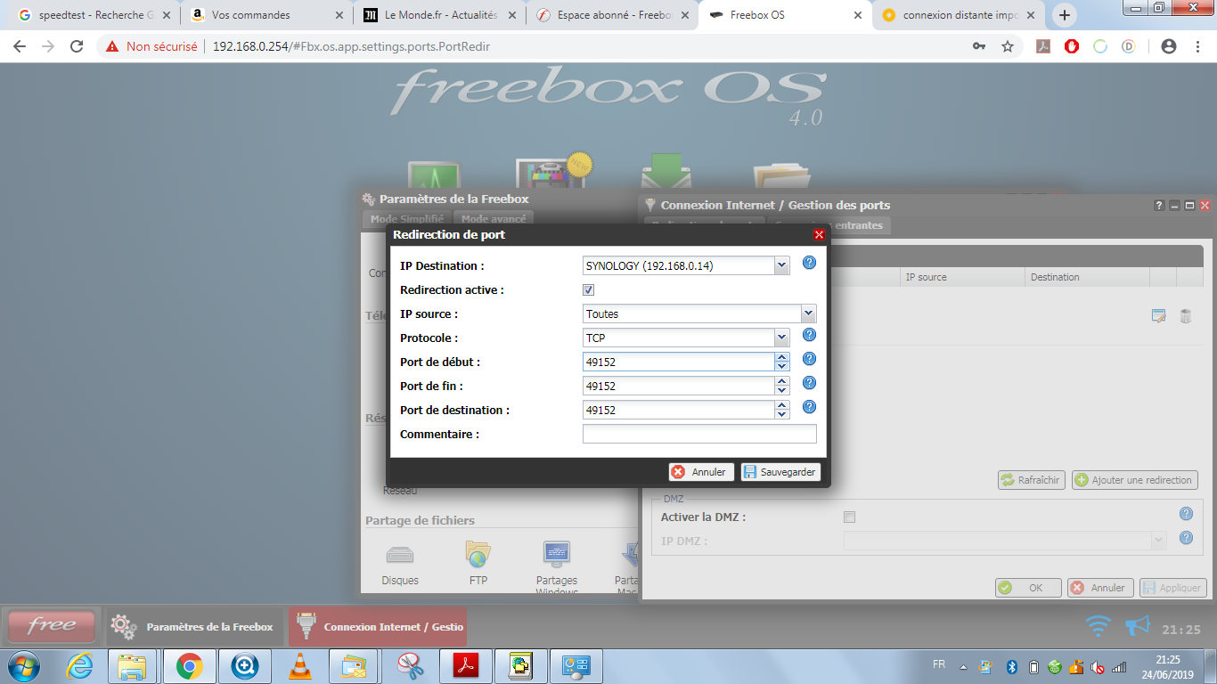Screen dimensions: 1217x684
Task: Close the Redirection de port dialog
Action: 819,235
